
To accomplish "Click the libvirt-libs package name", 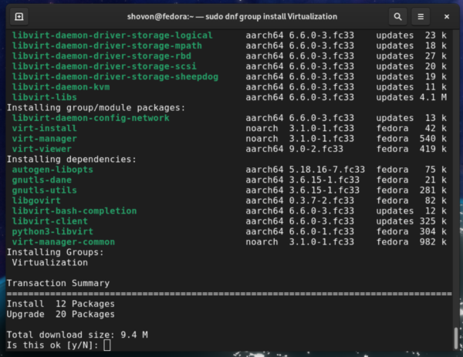I will pos(44,98).
